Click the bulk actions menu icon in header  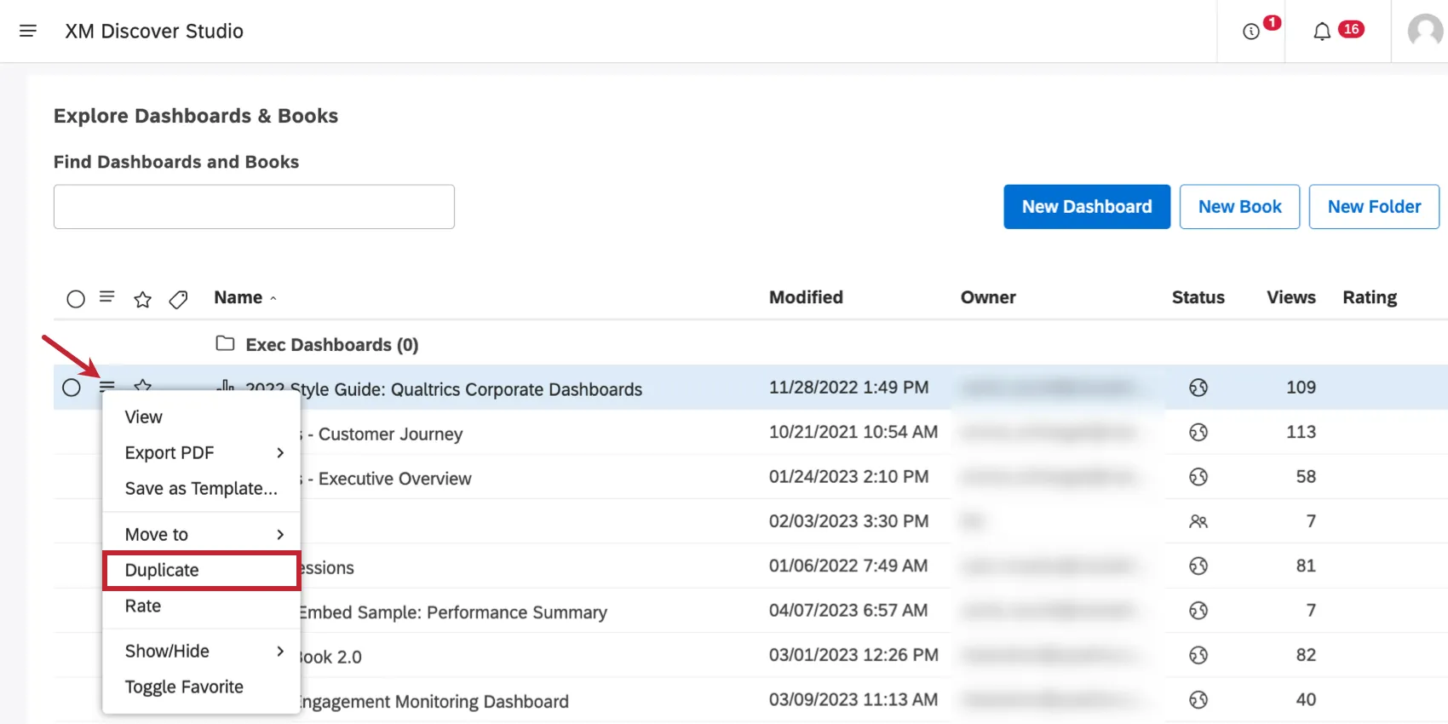tap(106, 297)
